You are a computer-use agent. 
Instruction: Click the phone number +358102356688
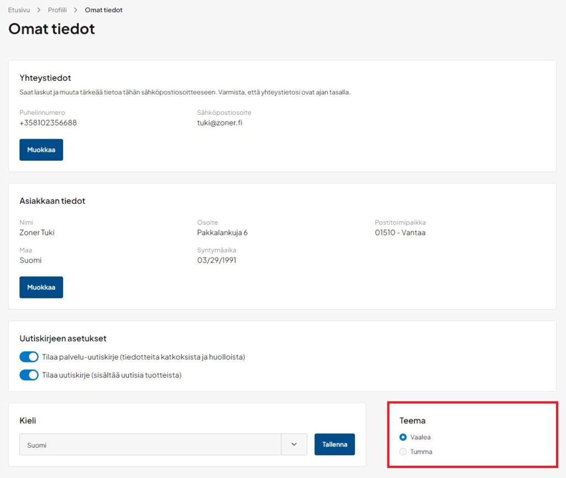tap(48, 123)
